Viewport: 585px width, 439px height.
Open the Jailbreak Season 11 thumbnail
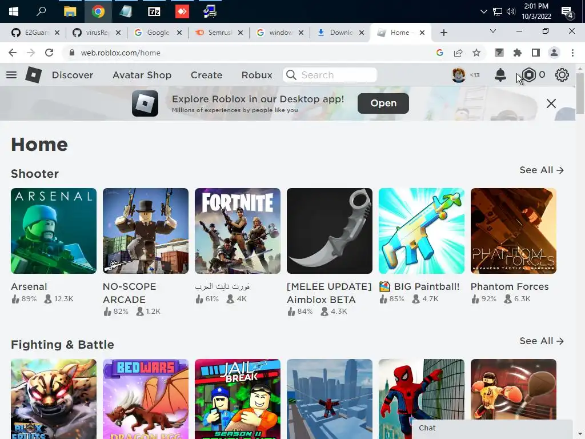[237, 399]
